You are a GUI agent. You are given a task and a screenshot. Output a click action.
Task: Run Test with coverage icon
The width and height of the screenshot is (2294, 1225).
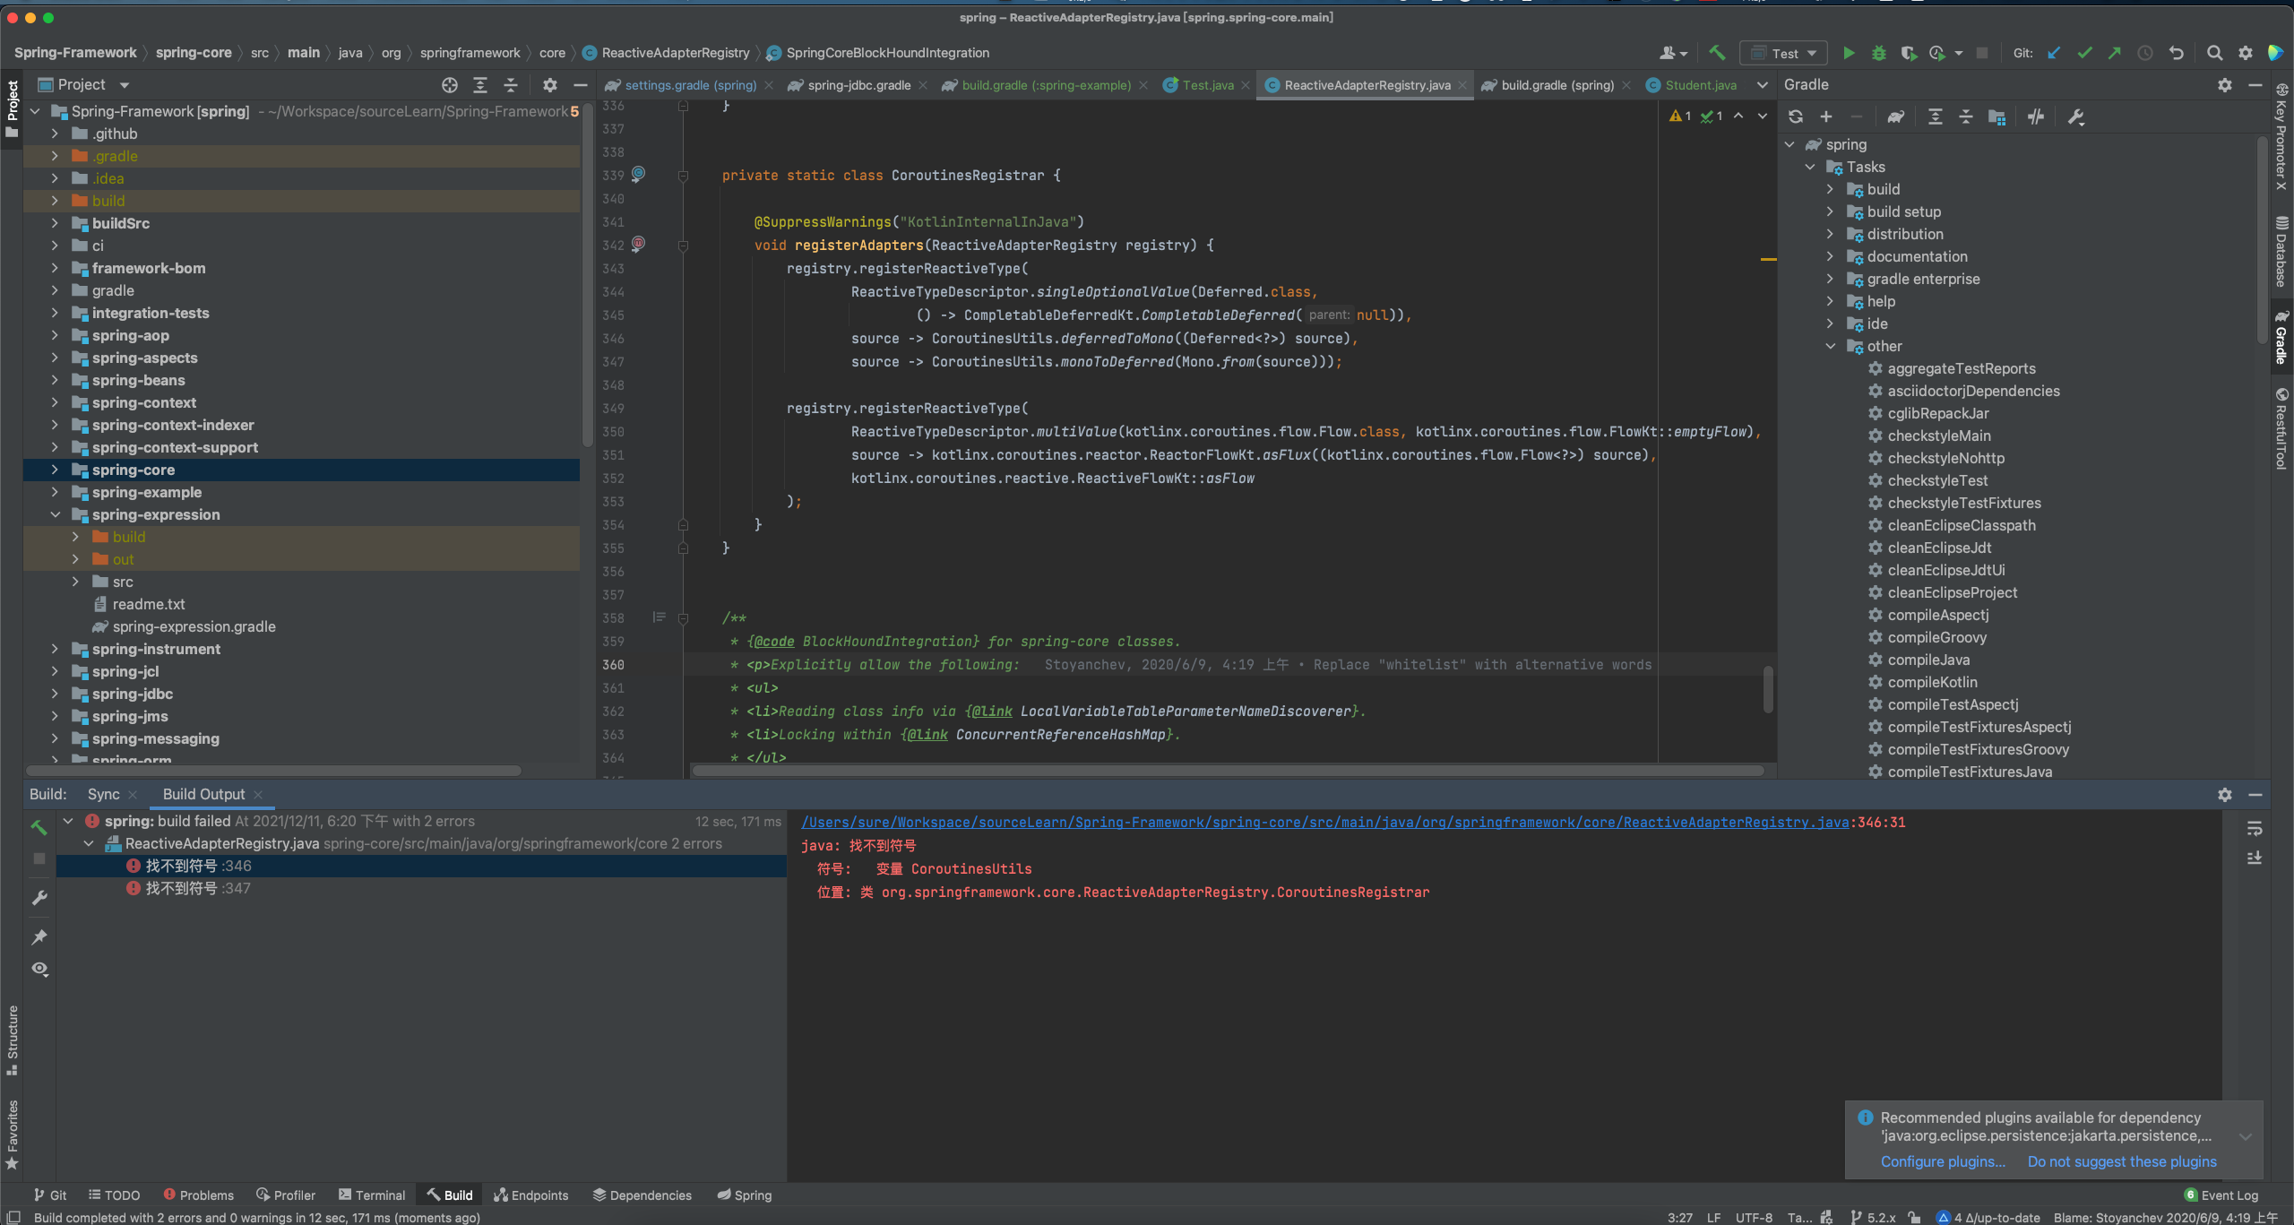pos(1909,53)
